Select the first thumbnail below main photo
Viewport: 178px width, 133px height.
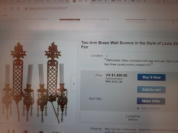(x=11, y=131)
